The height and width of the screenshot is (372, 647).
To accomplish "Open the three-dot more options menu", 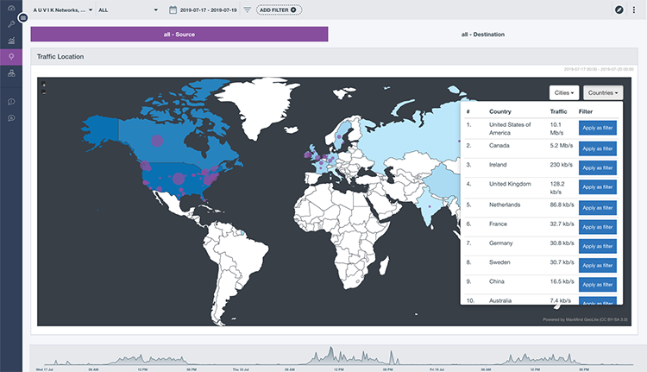I will point(634,9).
